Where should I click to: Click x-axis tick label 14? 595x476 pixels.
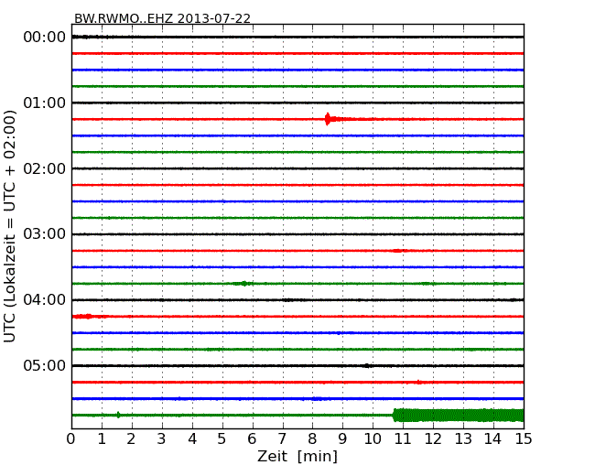point(493,439)
